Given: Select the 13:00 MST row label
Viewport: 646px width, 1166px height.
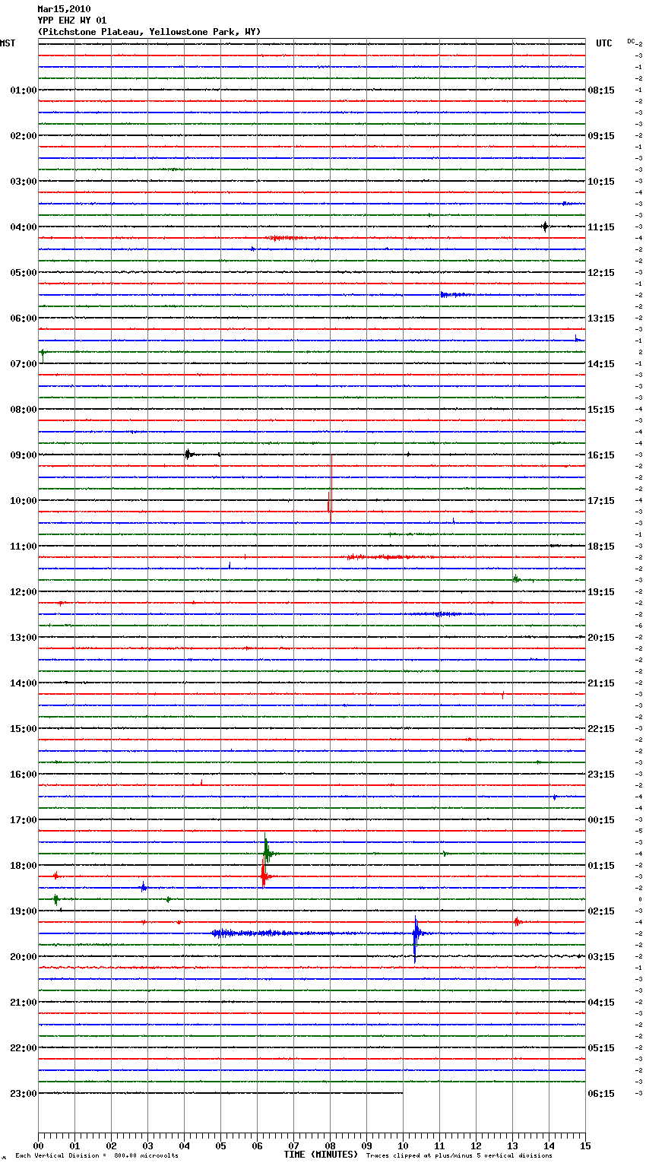Looking at the screenshot, I should [24, 638].
